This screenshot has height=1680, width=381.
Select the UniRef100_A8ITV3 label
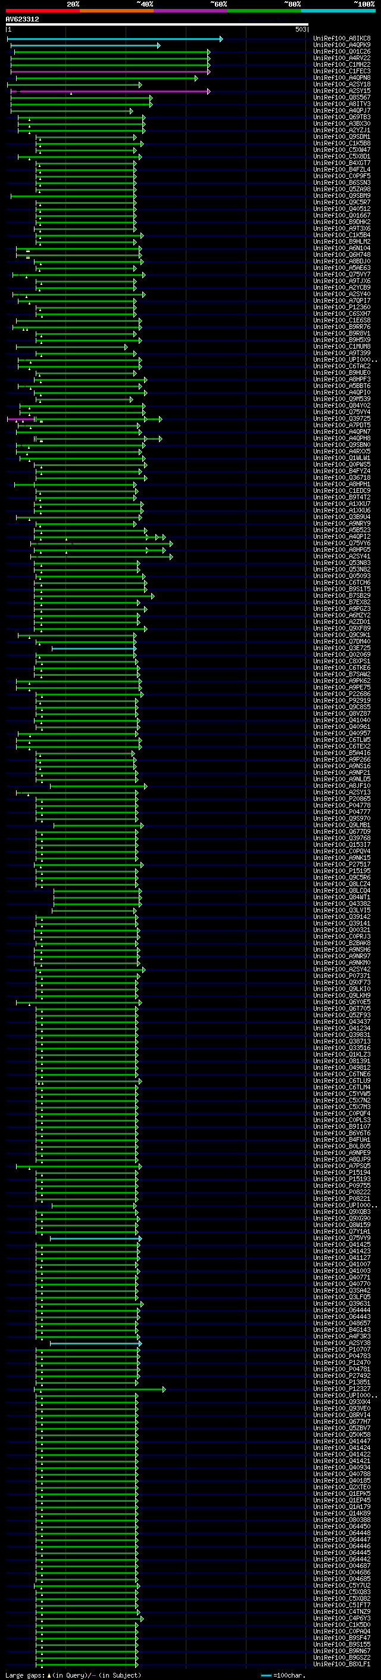point(342,104)
